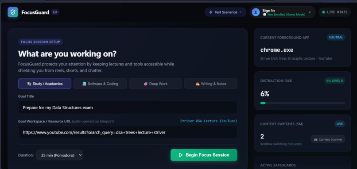The image size is (357, 169).
Task: Click the What are you working on? heading
Action: [67, 54]
